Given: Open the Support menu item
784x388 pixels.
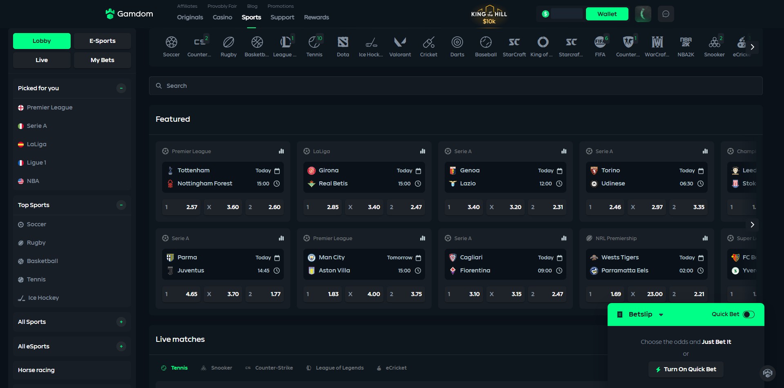Looking at the screenshot, I should (x=282, y=17).
